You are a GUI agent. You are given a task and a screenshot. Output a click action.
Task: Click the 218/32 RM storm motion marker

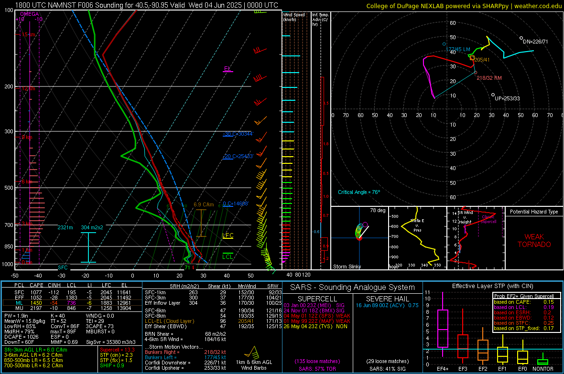(x=476, y=73)
